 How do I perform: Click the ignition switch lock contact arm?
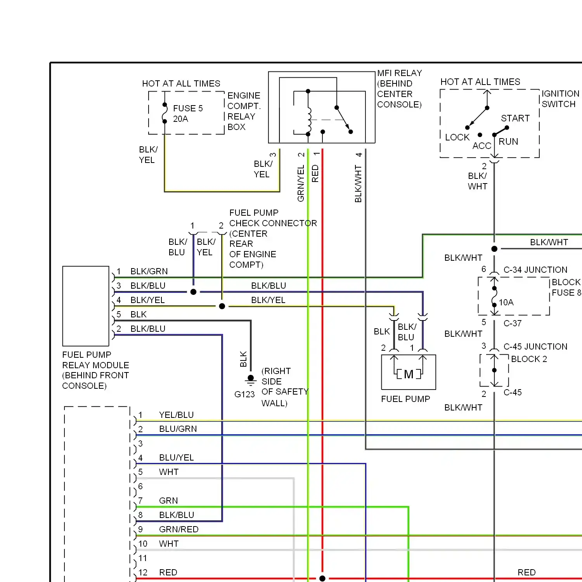click(x=477, y=118)
